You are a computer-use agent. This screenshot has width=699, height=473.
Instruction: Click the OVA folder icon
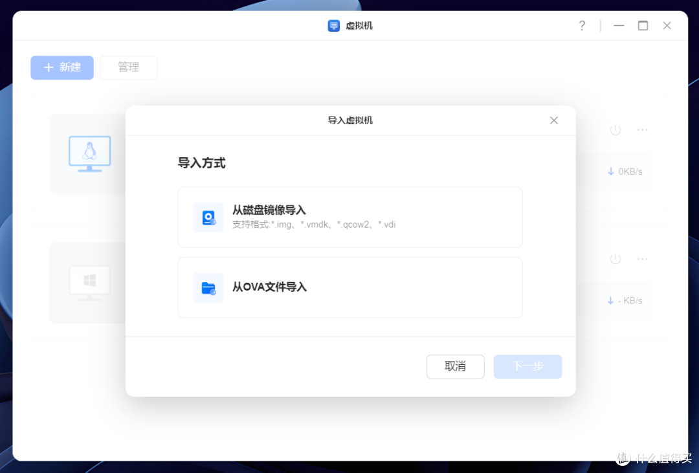click(208, 288)
